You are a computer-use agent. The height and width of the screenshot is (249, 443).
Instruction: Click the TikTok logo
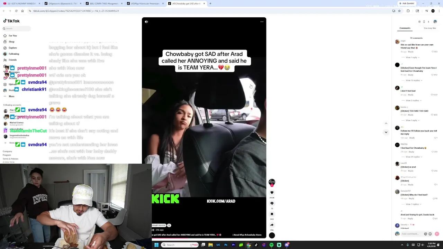[x=11, y=21]
